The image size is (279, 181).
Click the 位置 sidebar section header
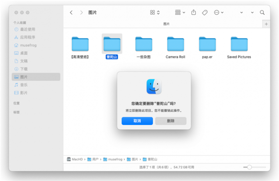tap(16, 103)
